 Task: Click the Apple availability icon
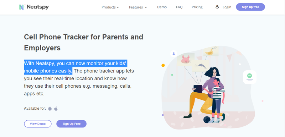56,109
